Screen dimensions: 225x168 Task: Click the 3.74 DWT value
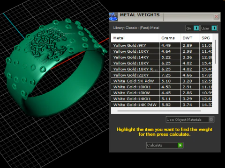click(187, 105)
